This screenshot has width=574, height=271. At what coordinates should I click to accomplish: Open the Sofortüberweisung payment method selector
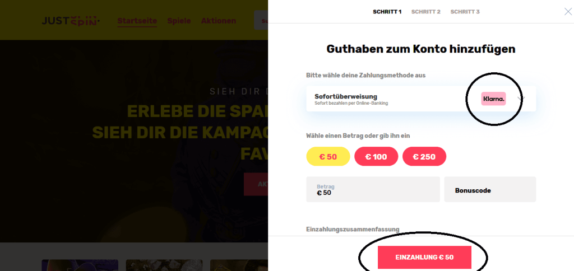[x=421, y=99]
